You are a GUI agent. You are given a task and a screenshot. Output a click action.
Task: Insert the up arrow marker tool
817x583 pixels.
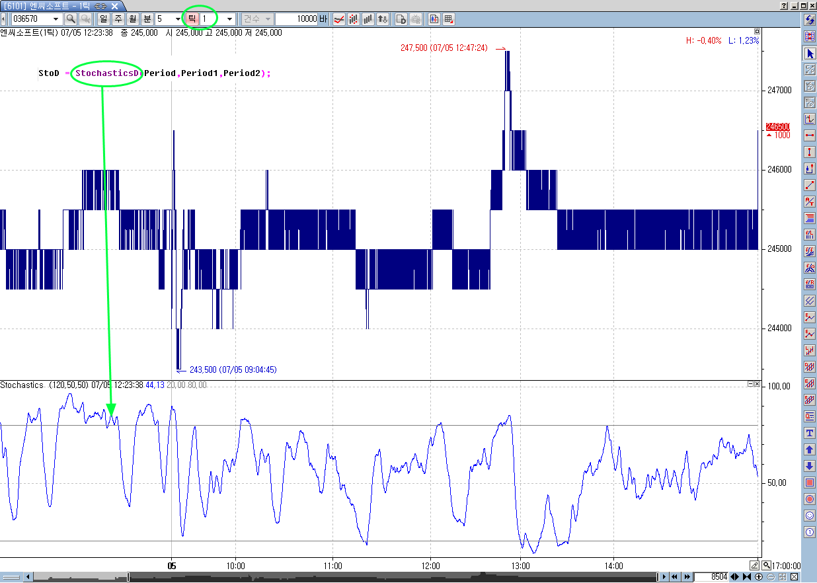point(809,449)
